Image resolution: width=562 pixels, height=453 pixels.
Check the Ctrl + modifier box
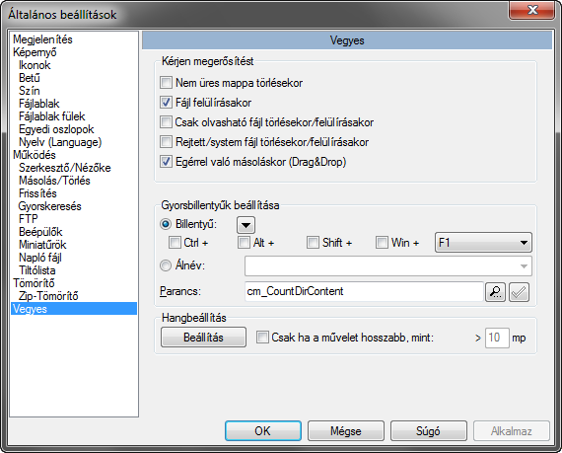click(175, 243)
